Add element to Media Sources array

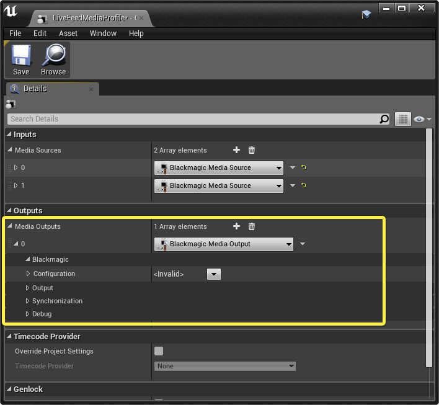coord(236,150)
